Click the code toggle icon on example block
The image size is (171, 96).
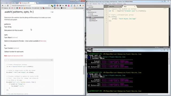(x=52, y=60)
